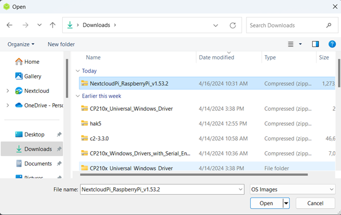The height and width of the screenshot is (215, 341).
Task: Open the File name dropdown arrow
Action: pyautogui.click(x=240, y=189)
